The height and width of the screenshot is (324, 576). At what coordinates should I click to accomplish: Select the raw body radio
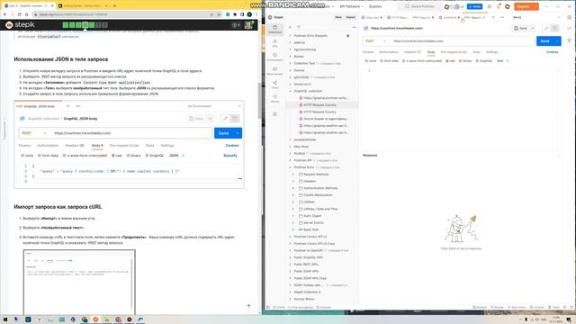point(450,61)
